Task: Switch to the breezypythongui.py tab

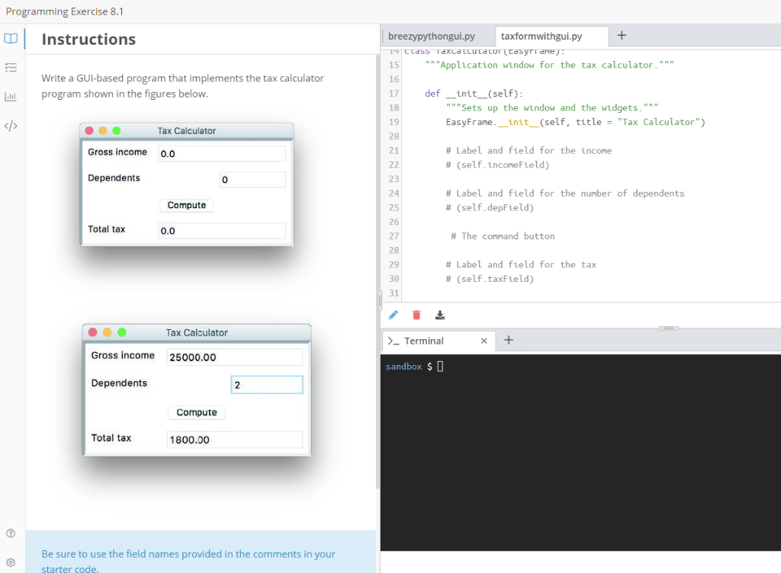Action: point(431,36)
